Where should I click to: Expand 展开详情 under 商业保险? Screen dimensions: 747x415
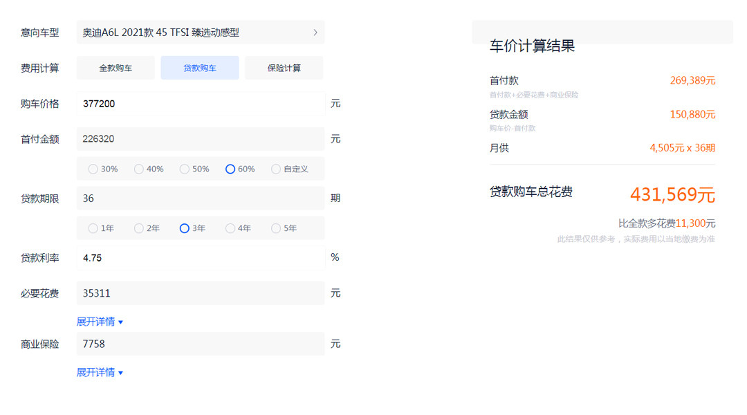tap(100, 373)
